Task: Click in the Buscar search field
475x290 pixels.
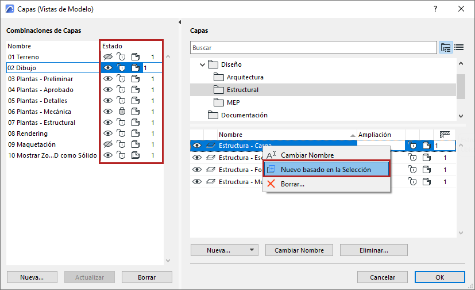Action: point(313,48)
